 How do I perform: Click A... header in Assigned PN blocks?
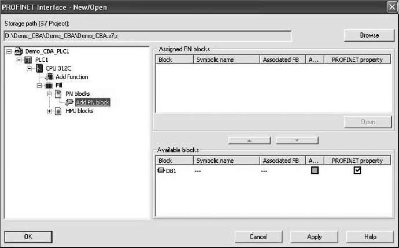click(x=315, y=60)
